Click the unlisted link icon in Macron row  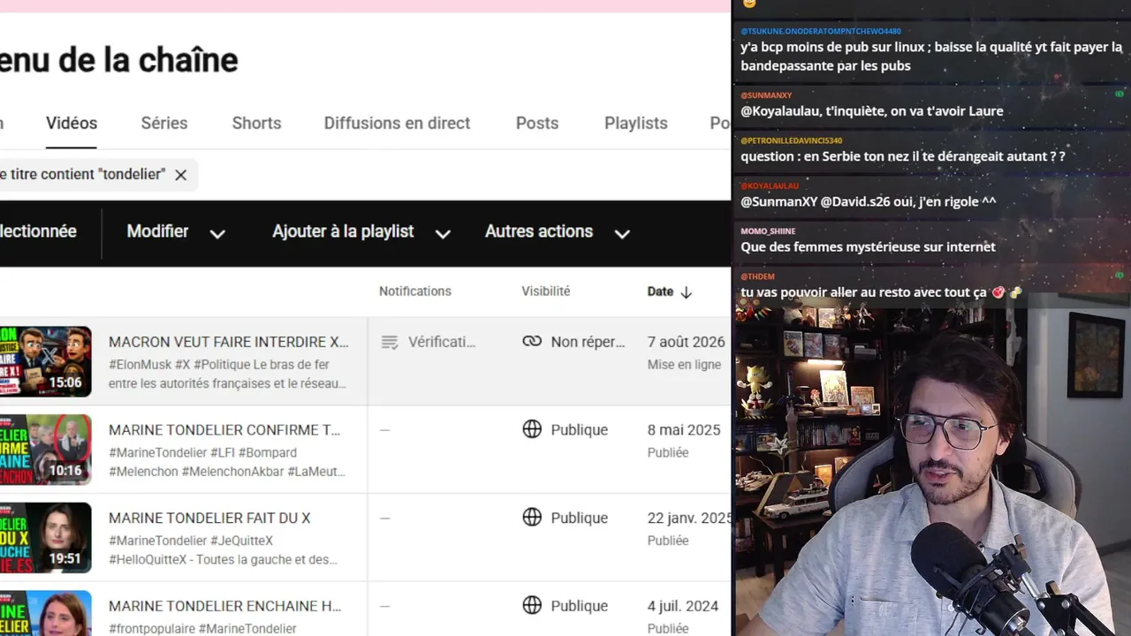click(x=532, y=341)
